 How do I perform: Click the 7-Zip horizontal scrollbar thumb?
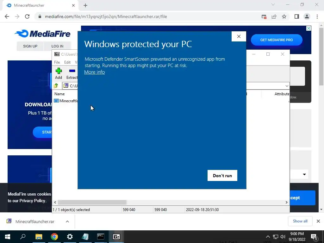92,202
